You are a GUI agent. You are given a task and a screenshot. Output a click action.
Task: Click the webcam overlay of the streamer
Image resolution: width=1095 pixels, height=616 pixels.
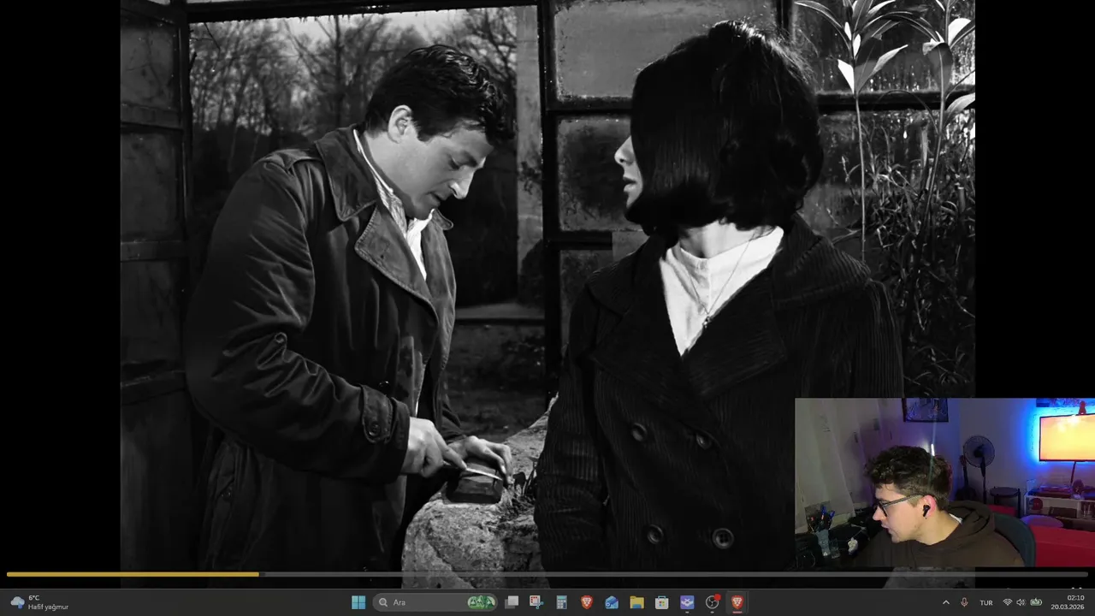[944, 483]
